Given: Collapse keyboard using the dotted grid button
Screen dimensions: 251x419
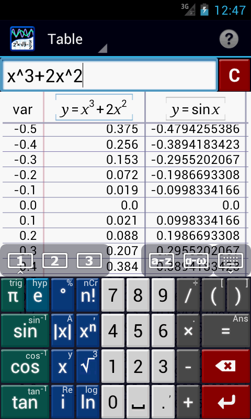Looking at the screenshot, I should (231, 260).
